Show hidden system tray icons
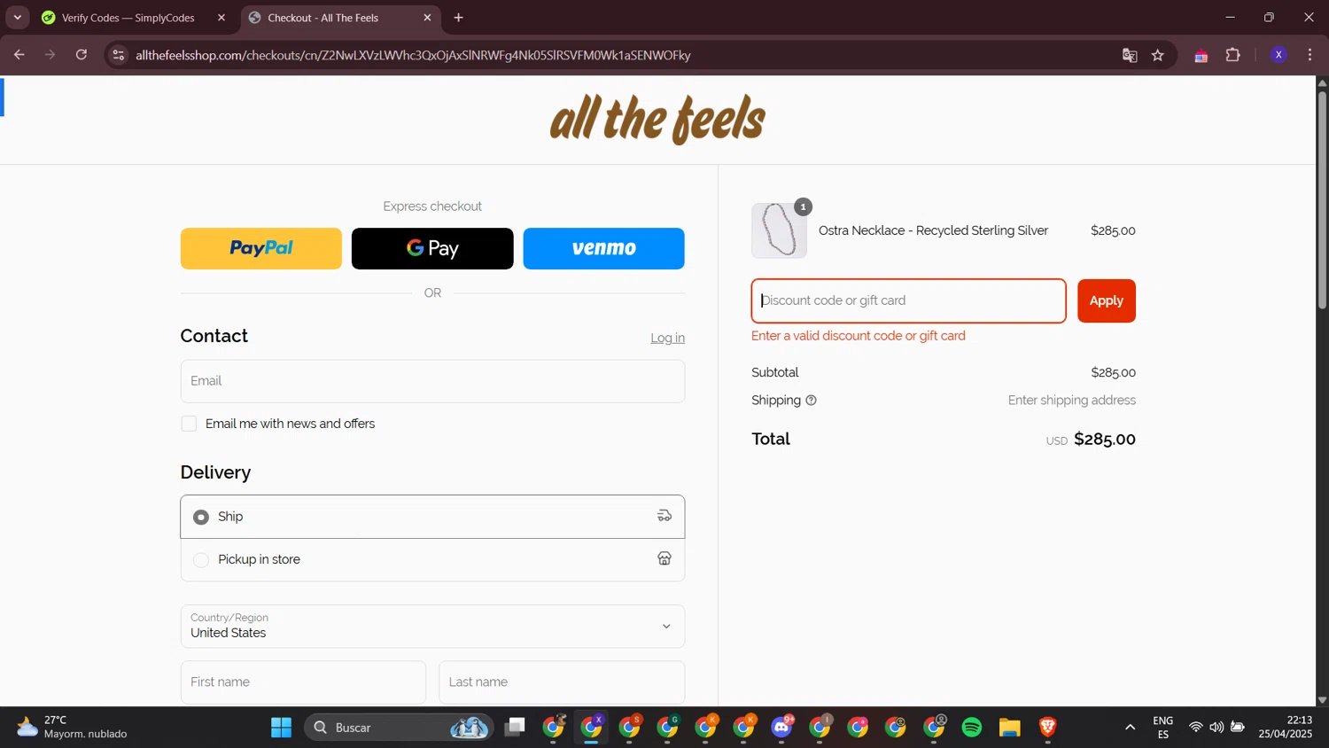 1130,728
